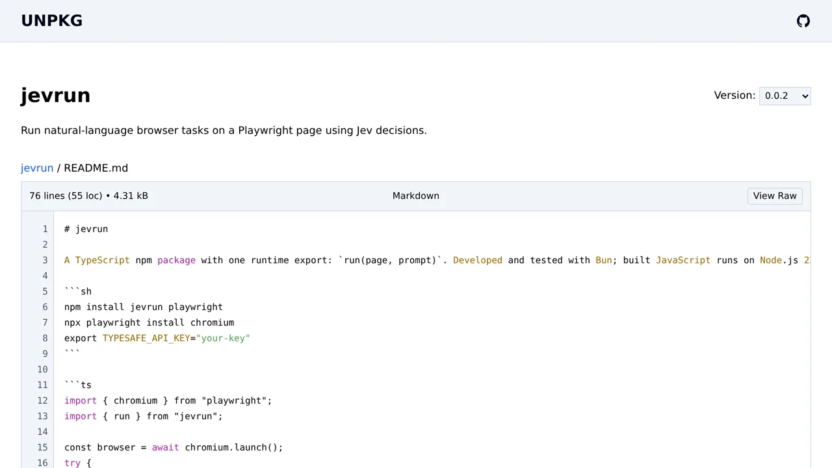
Task: Click the 'npm install jevrun playwright' line
Action: click(x=144, y=307)
